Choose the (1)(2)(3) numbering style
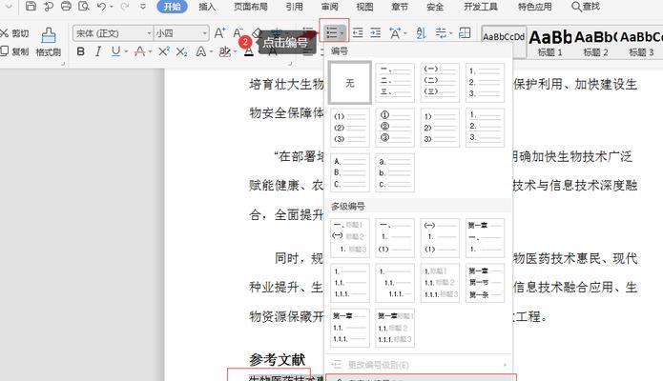Image resolution: width=663 pixels, height=381 pixels. pyautogui.click(x=350, y=128)
